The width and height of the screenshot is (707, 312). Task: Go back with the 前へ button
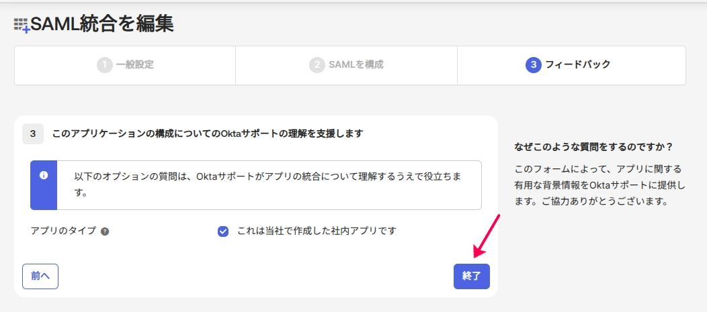tap(40, 276)
